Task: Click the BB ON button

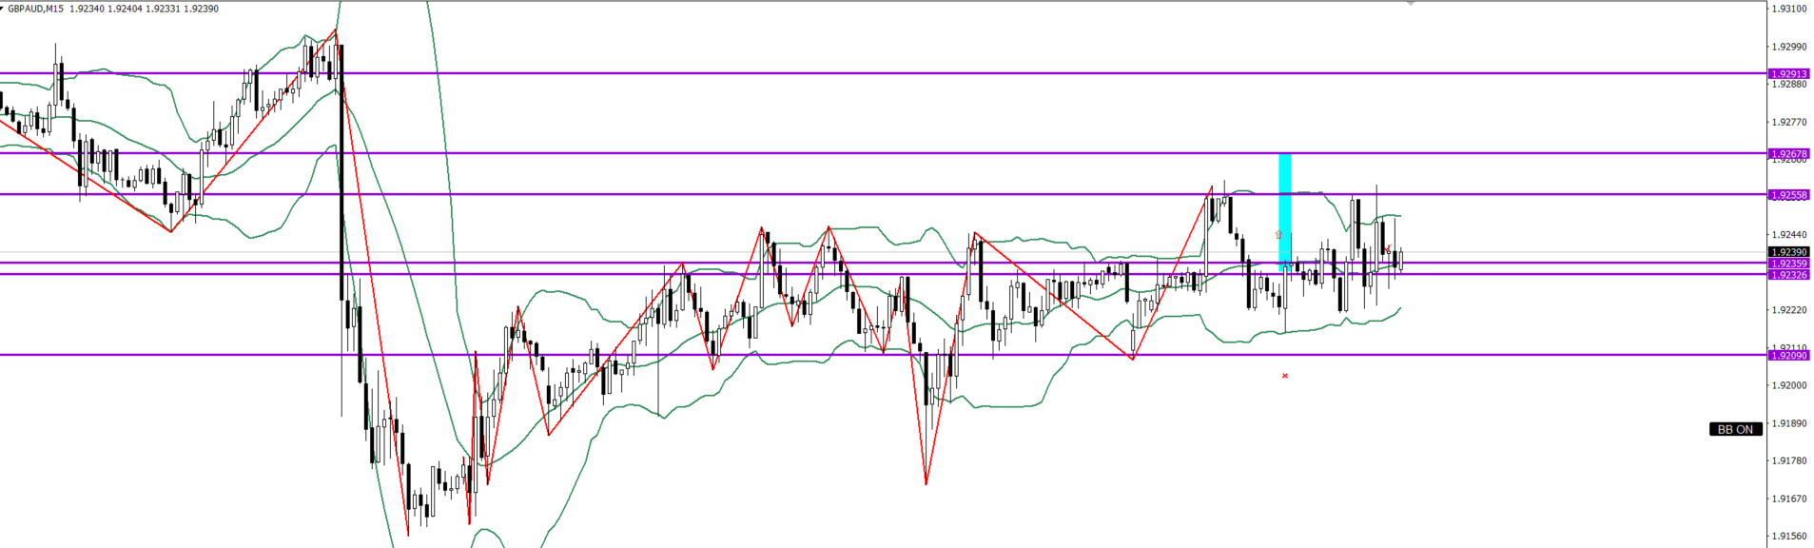Action: pyautogui.click(x=1735, y=429)
